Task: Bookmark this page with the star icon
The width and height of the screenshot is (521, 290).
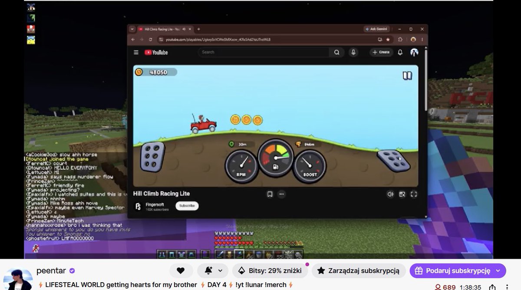Action: [387, 39]
